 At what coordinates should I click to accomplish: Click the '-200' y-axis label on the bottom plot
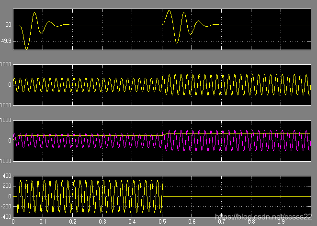(6, 206)
